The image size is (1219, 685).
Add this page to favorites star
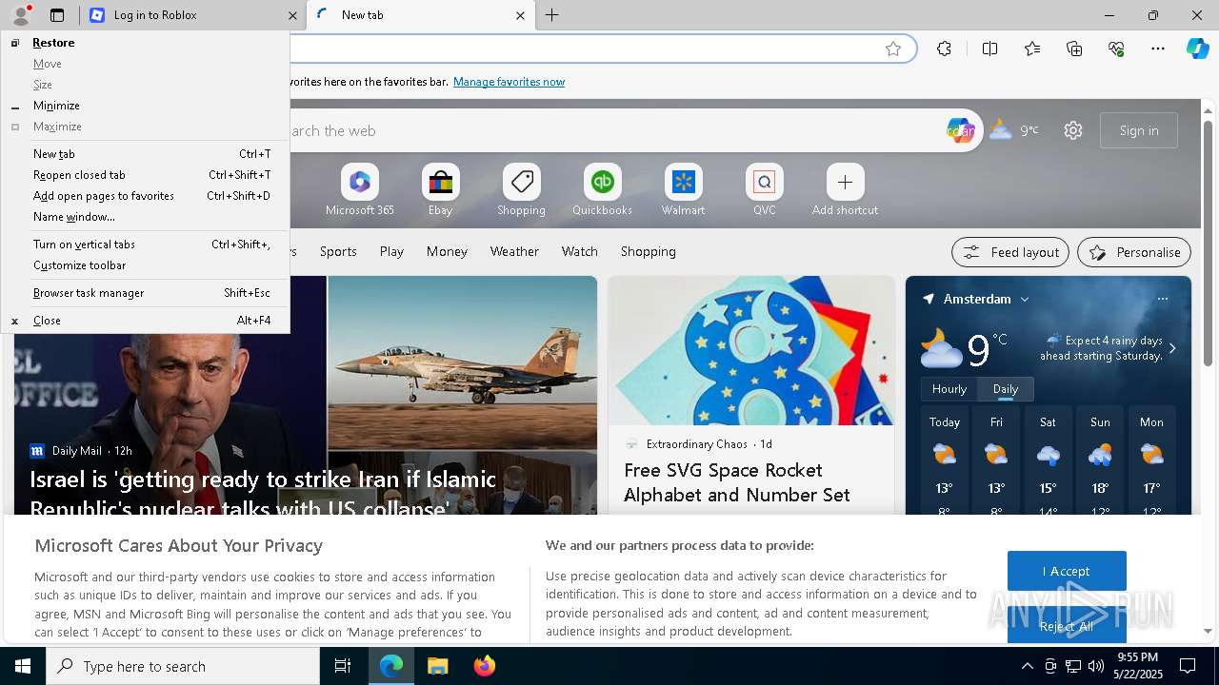[893, 49]
